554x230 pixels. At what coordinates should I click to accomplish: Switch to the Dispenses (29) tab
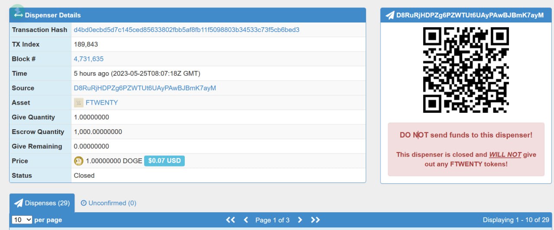click(42, 203)
